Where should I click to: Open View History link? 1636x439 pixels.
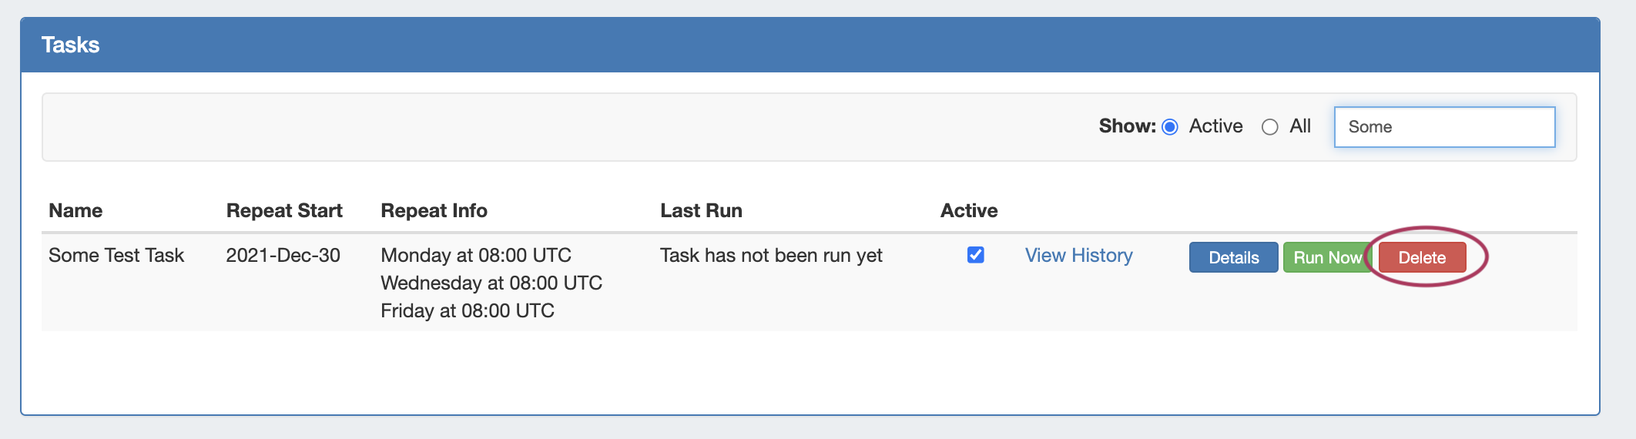(1078, 256)
